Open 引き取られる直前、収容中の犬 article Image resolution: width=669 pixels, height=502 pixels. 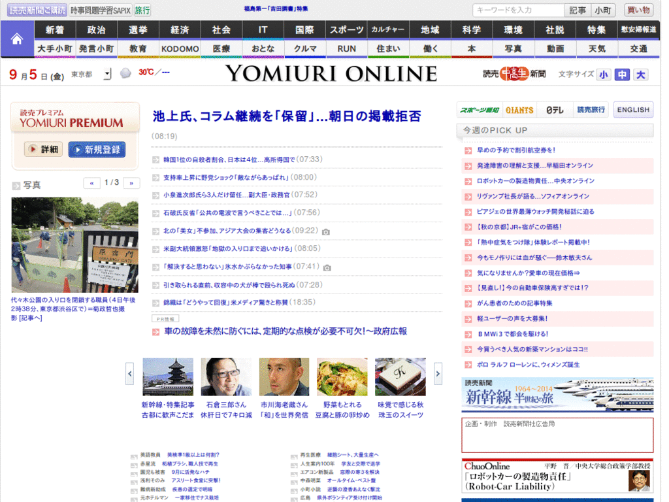[x=229, y=285]
